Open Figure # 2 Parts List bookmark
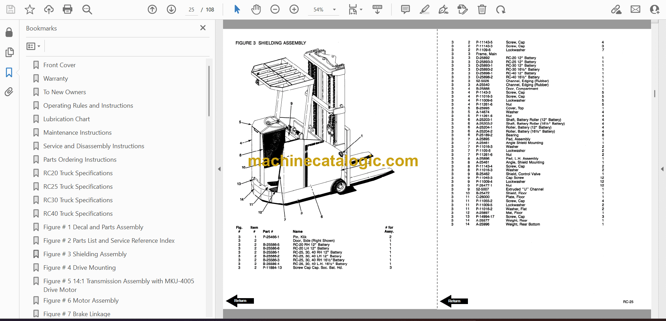The height and width of the screenshot is (321, 666). (x=109, y=241)
